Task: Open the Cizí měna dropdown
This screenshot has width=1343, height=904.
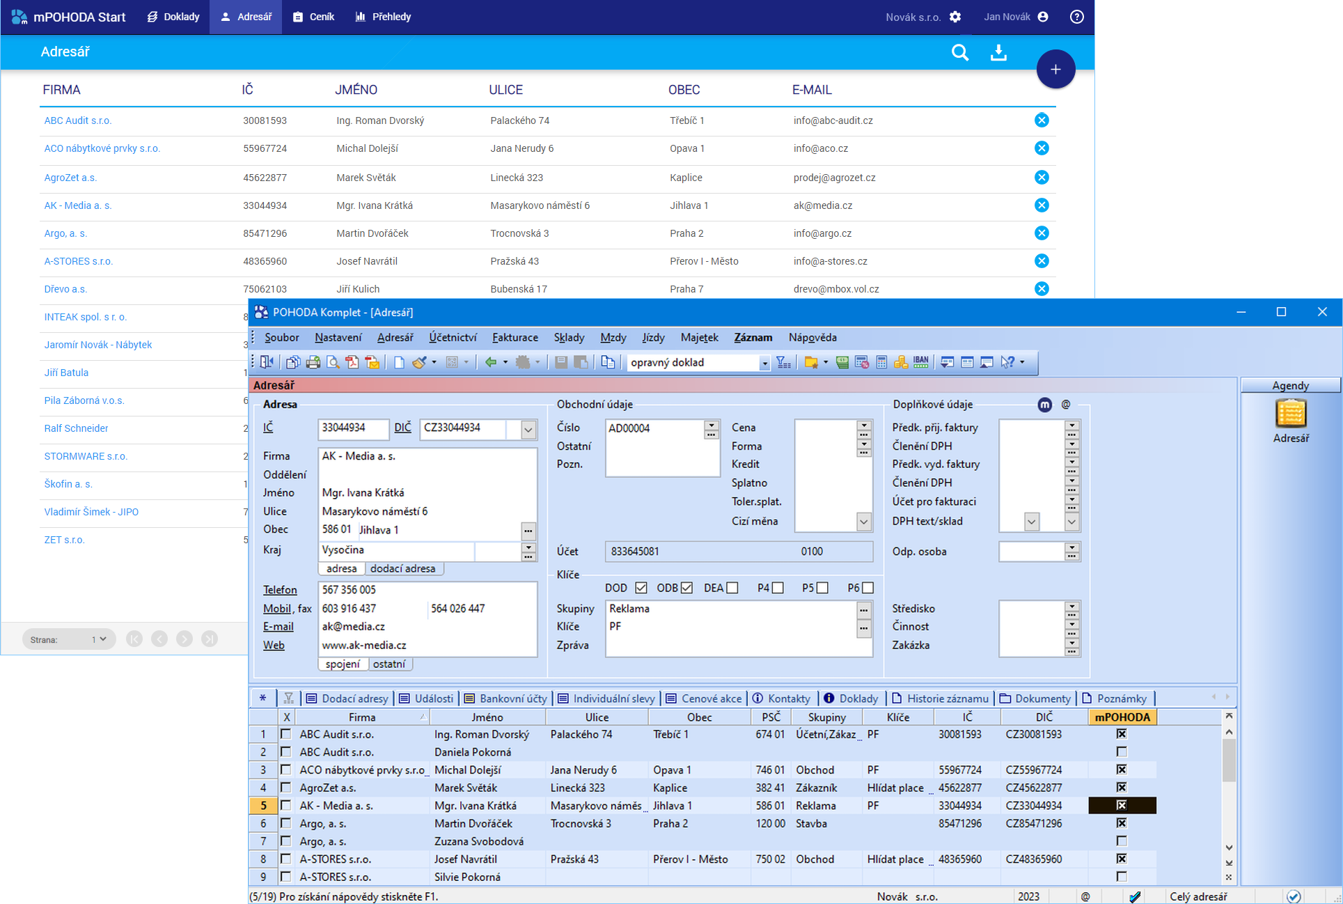Action: [x=863, y=522]
